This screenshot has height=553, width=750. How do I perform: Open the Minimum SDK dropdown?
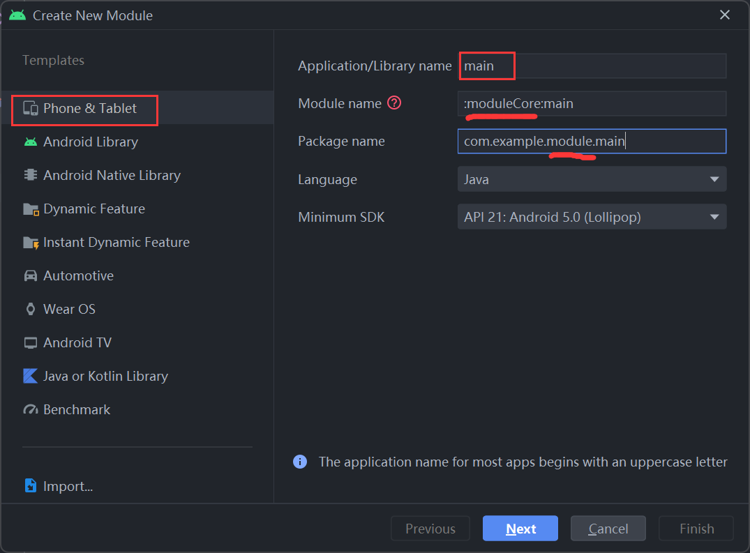click(x=714, y=217)
